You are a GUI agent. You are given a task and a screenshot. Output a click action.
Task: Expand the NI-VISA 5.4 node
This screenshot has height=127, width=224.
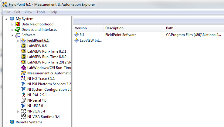click(18, 112)
